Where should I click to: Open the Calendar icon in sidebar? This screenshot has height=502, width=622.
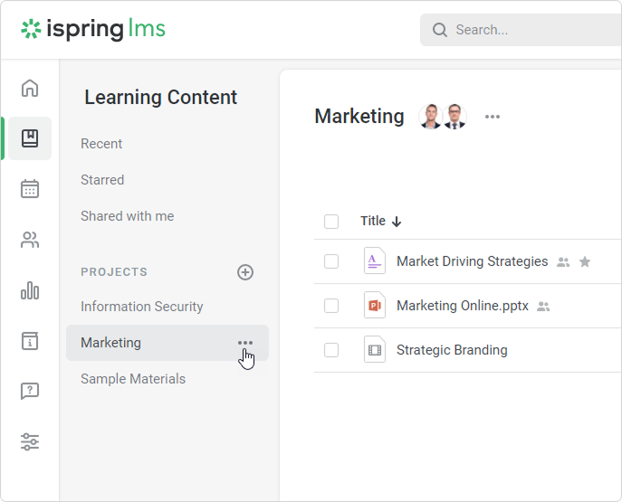tap(30, 189)
